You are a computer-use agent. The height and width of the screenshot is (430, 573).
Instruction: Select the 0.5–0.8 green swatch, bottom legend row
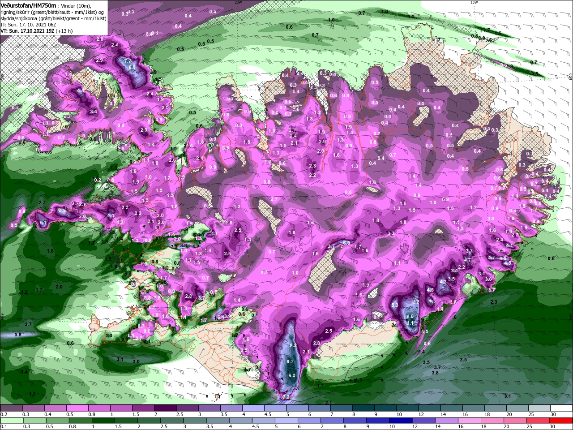click(58, 421)
